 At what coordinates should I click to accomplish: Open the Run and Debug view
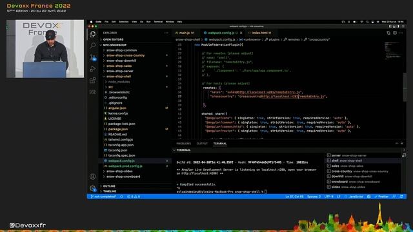(93, 69)
